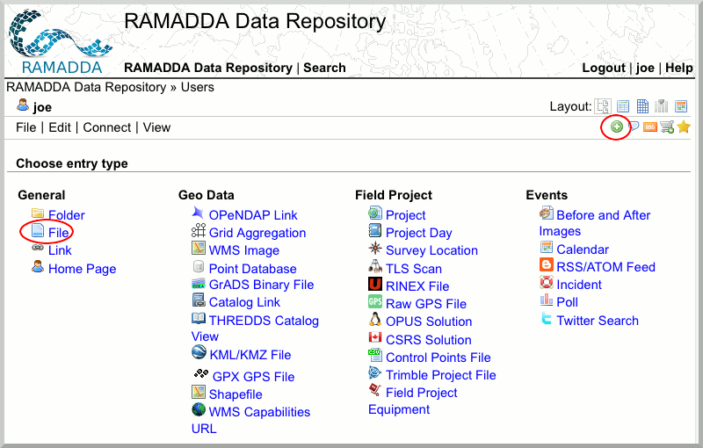Screen dimensions: 703x448
Task: Open the View menu
Action: [156, 127]
